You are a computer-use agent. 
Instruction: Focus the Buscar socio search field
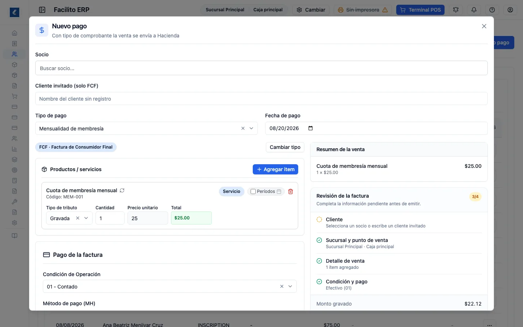coord(261,68)
